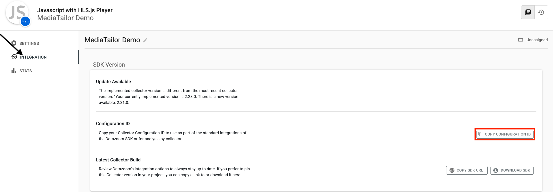The width and height of the screenshot is (553, 192).
Task: Switch to the STATS sidebar item
Action: click(x=26, y=71)
